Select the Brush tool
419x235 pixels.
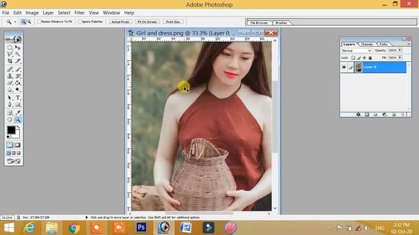pyautogui.click(x=18, y=69)
